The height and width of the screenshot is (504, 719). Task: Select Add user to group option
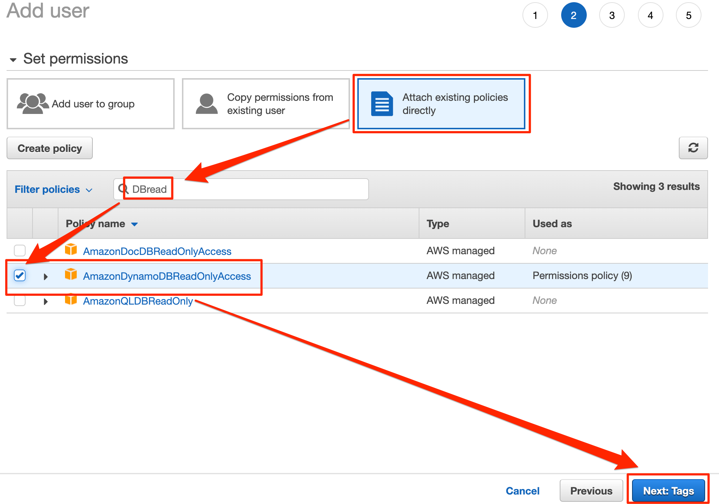coord(91,104)
